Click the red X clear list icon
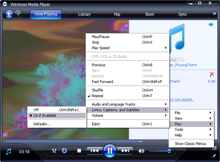 coord(212,74)
